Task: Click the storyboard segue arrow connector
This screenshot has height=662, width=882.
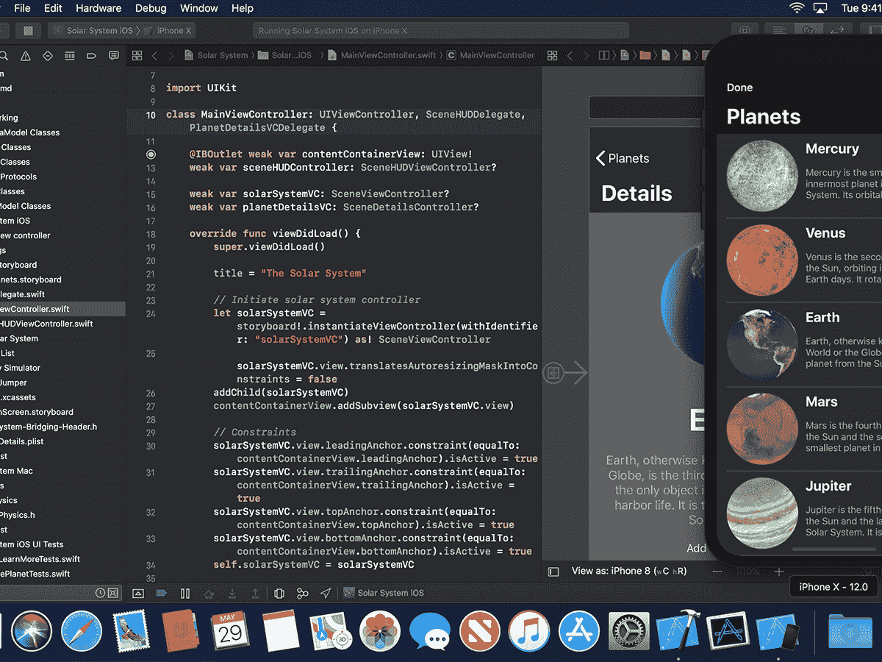Action: coord(565,373)
